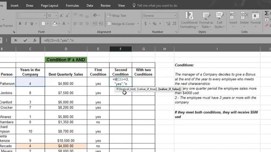Open the Draw ribbon tab
The height and width of the screenshot is (152, 271).
[30, 5]
